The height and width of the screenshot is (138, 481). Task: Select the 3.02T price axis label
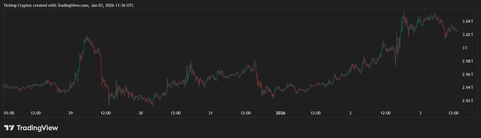click(x=468, y=35)
